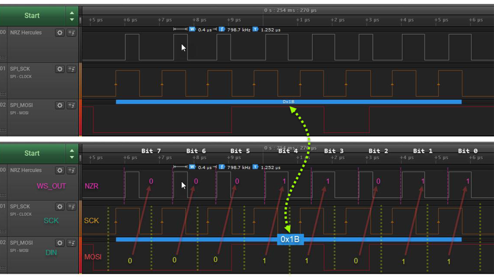Open SPI_MOSI channel settings gear in upper panel
The image size is (494, 278).
point(60,105)
